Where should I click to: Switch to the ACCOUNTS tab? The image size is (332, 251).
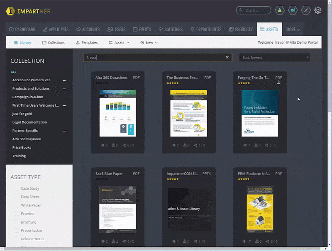(88, 29)
